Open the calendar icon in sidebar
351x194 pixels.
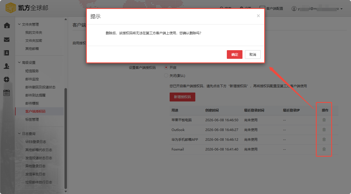pyautogui.click(x=7, y=93)
